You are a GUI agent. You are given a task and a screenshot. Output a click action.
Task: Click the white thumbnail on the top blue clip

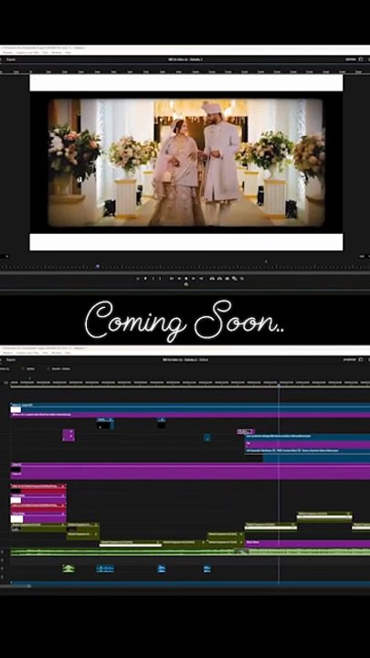pyautogui.click(x=16, y=409)
